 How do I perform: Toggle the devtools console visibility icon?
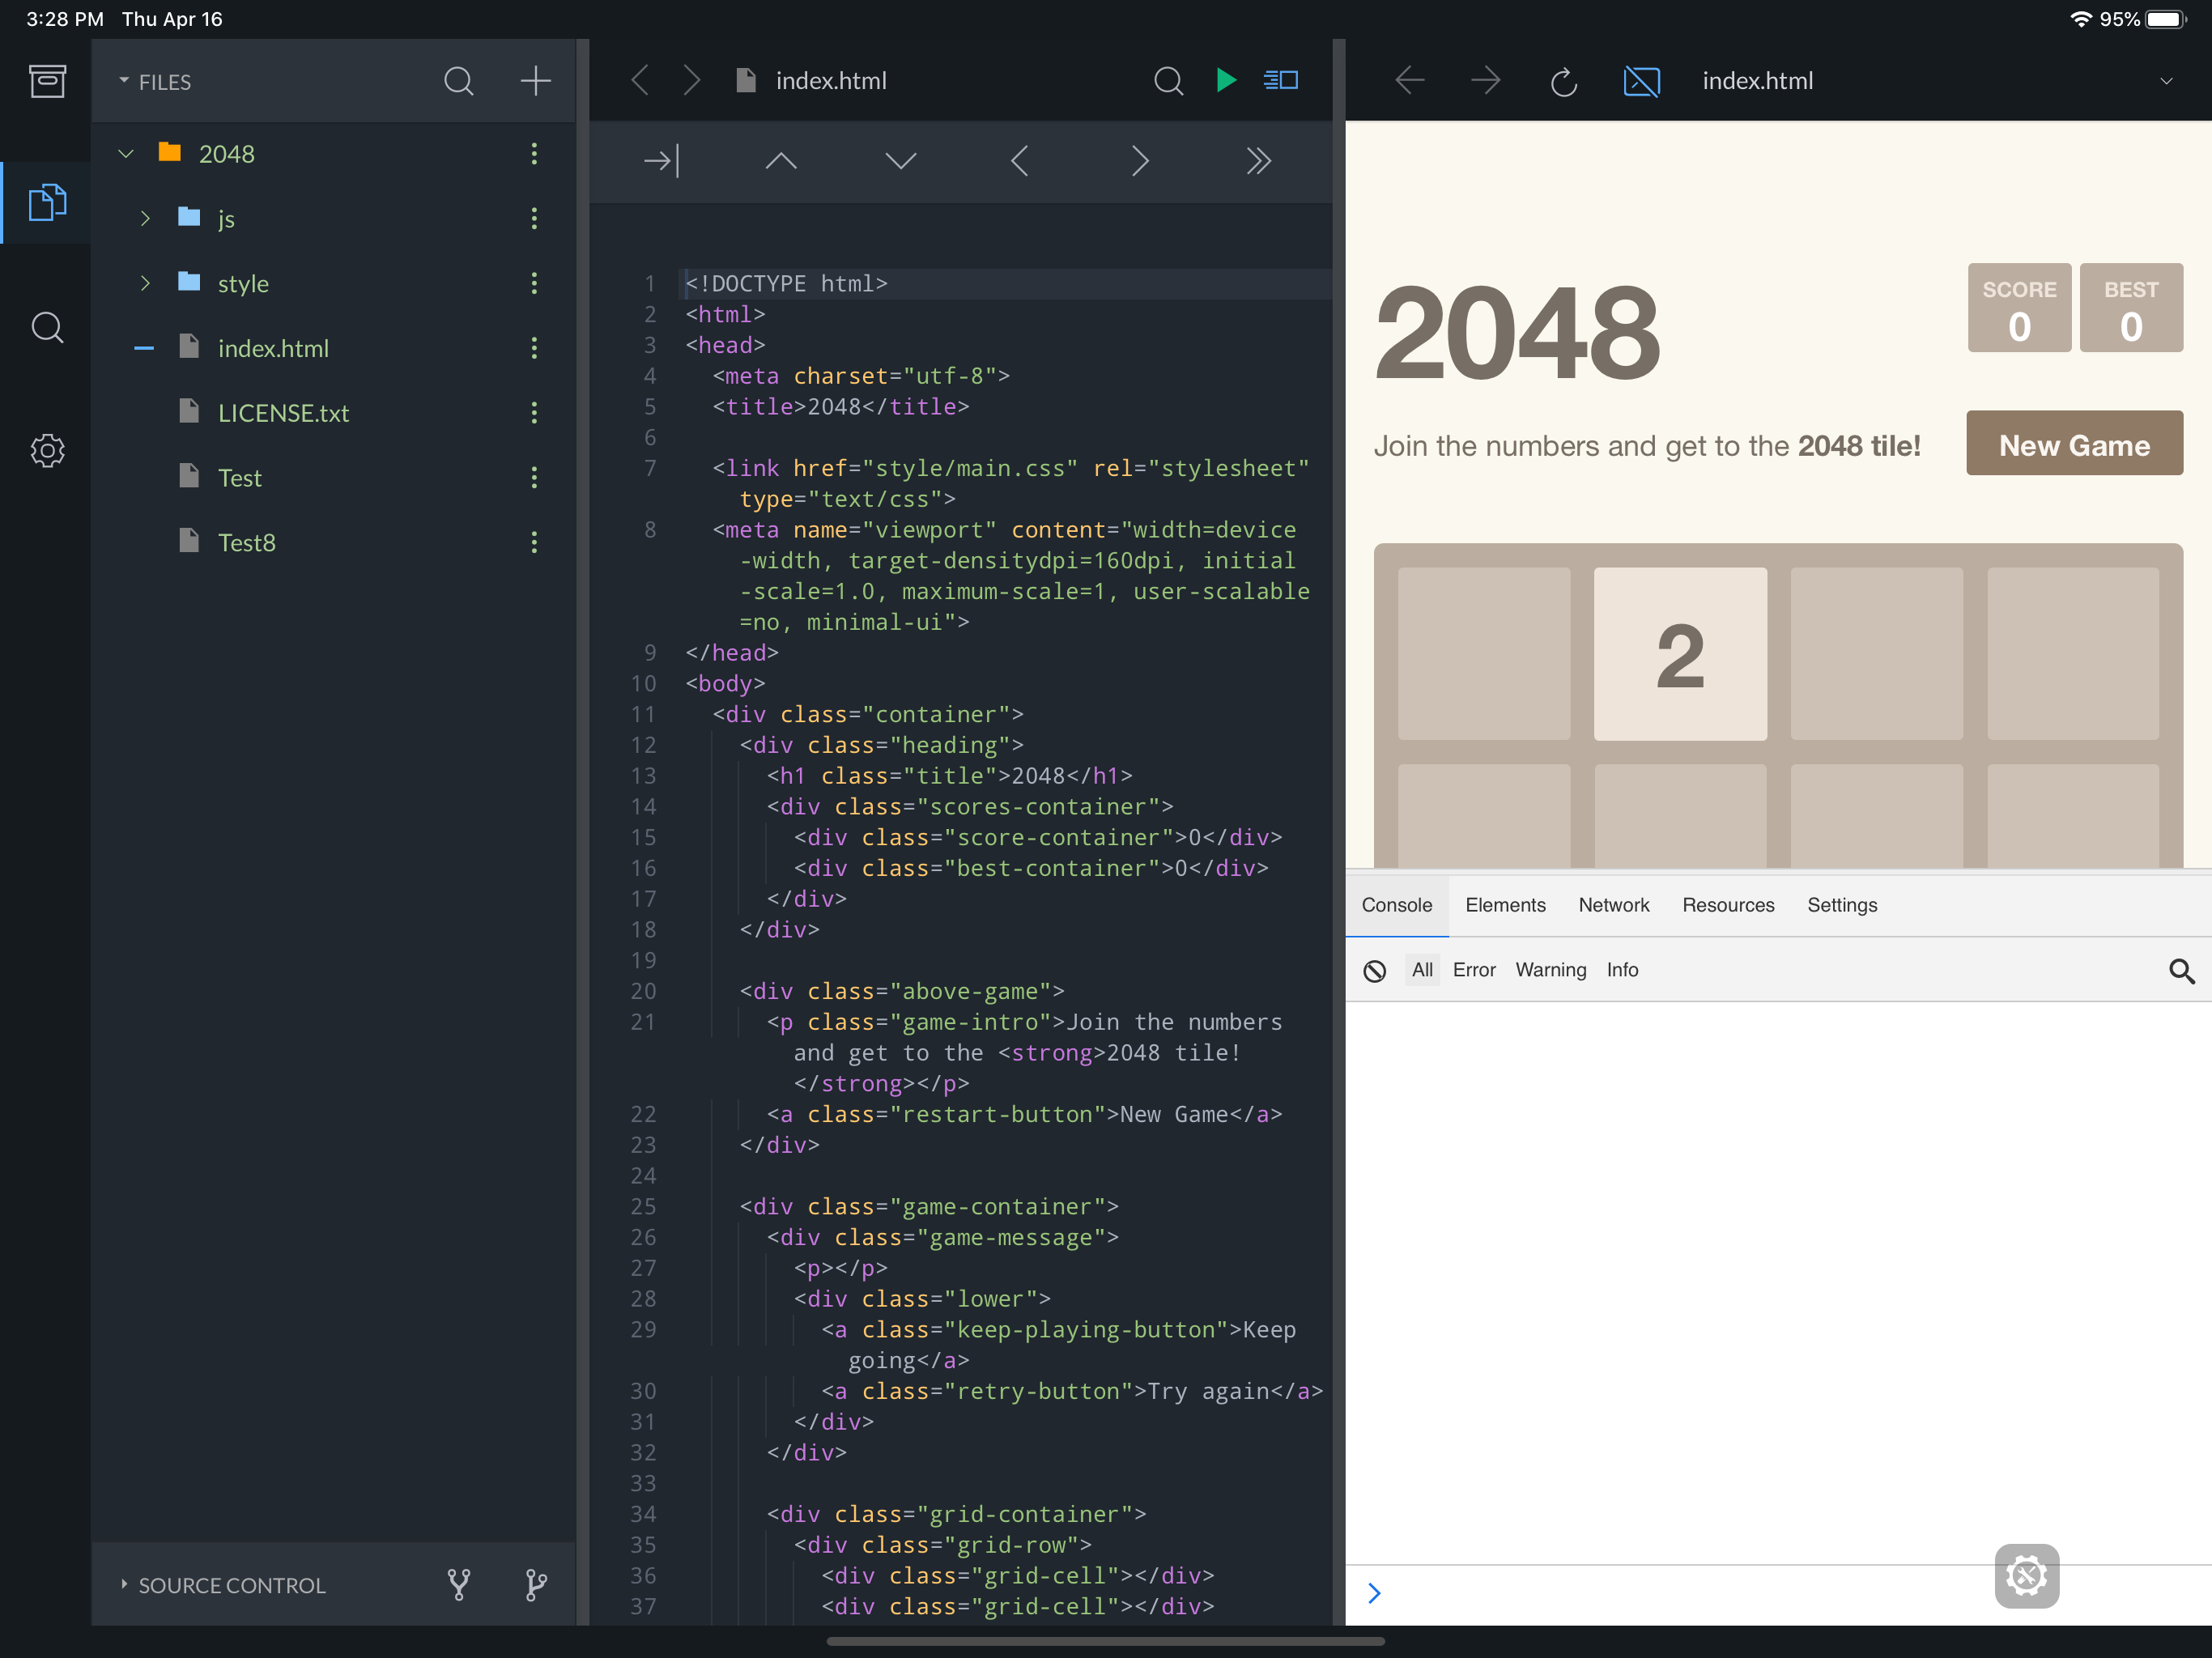(1641, 81)
